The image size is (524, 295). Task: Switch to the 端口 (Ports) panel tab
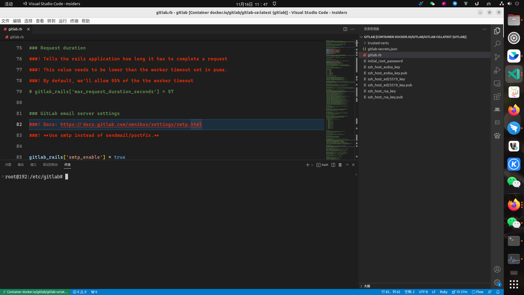(33, 165)
